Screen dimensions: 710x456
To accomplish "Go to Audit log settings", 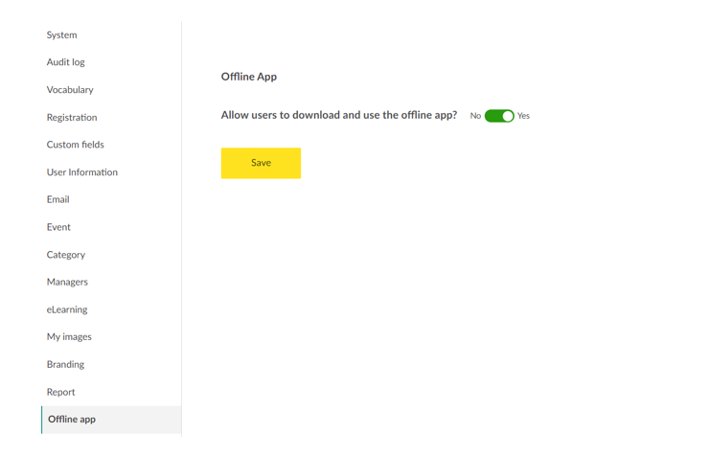I will click(65, 62).
